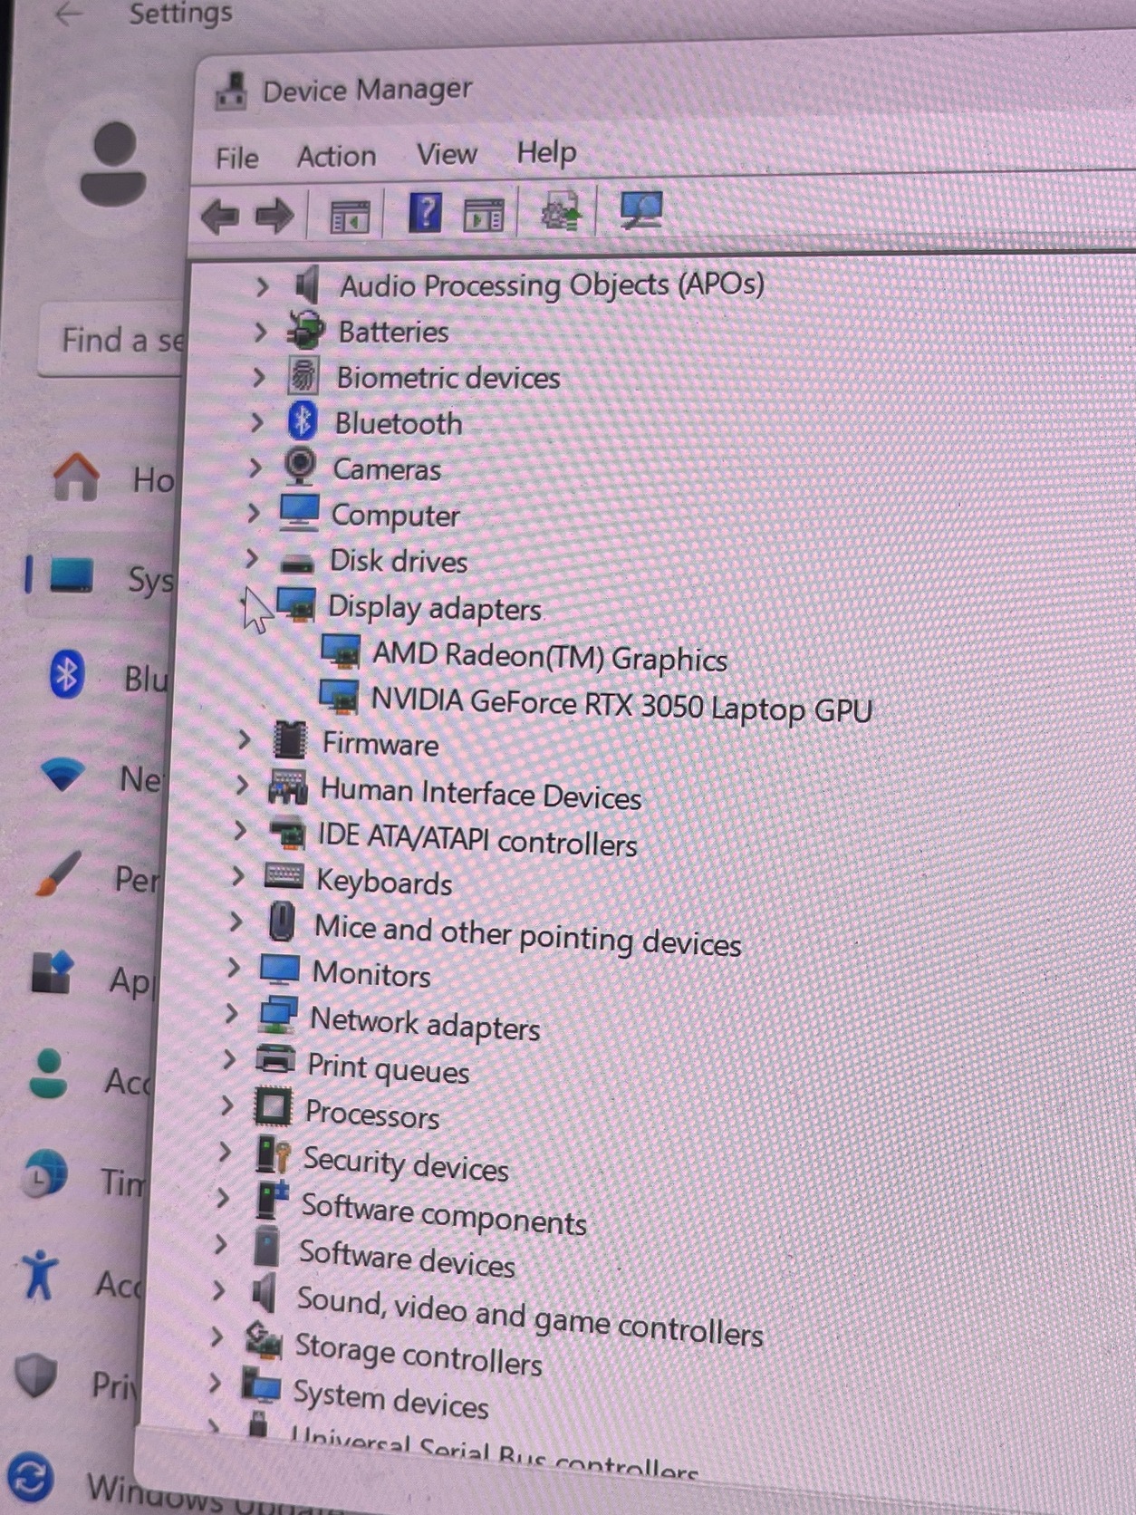The height and width of the screenshot is (1515, 1136).
Task: Click the Biometric fingerprint icon
Action: pos(303,375)
